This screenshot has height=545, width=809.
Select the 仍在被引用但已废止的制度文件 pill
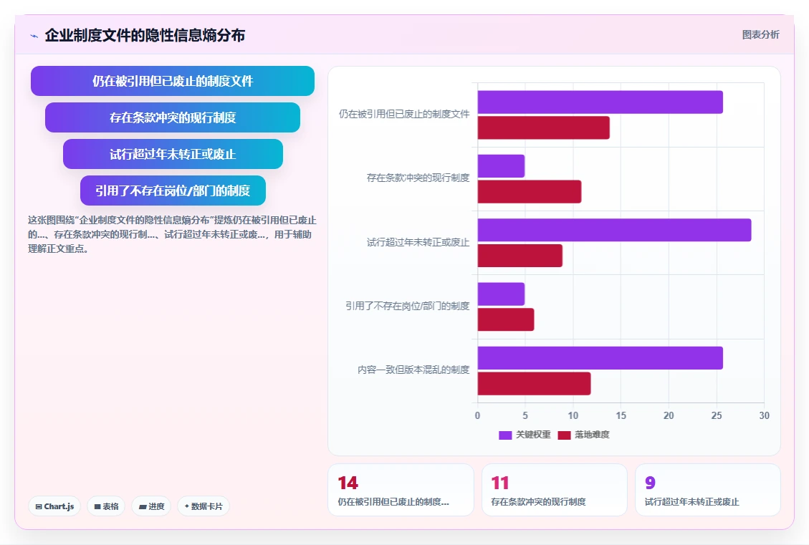pos(172,81)
